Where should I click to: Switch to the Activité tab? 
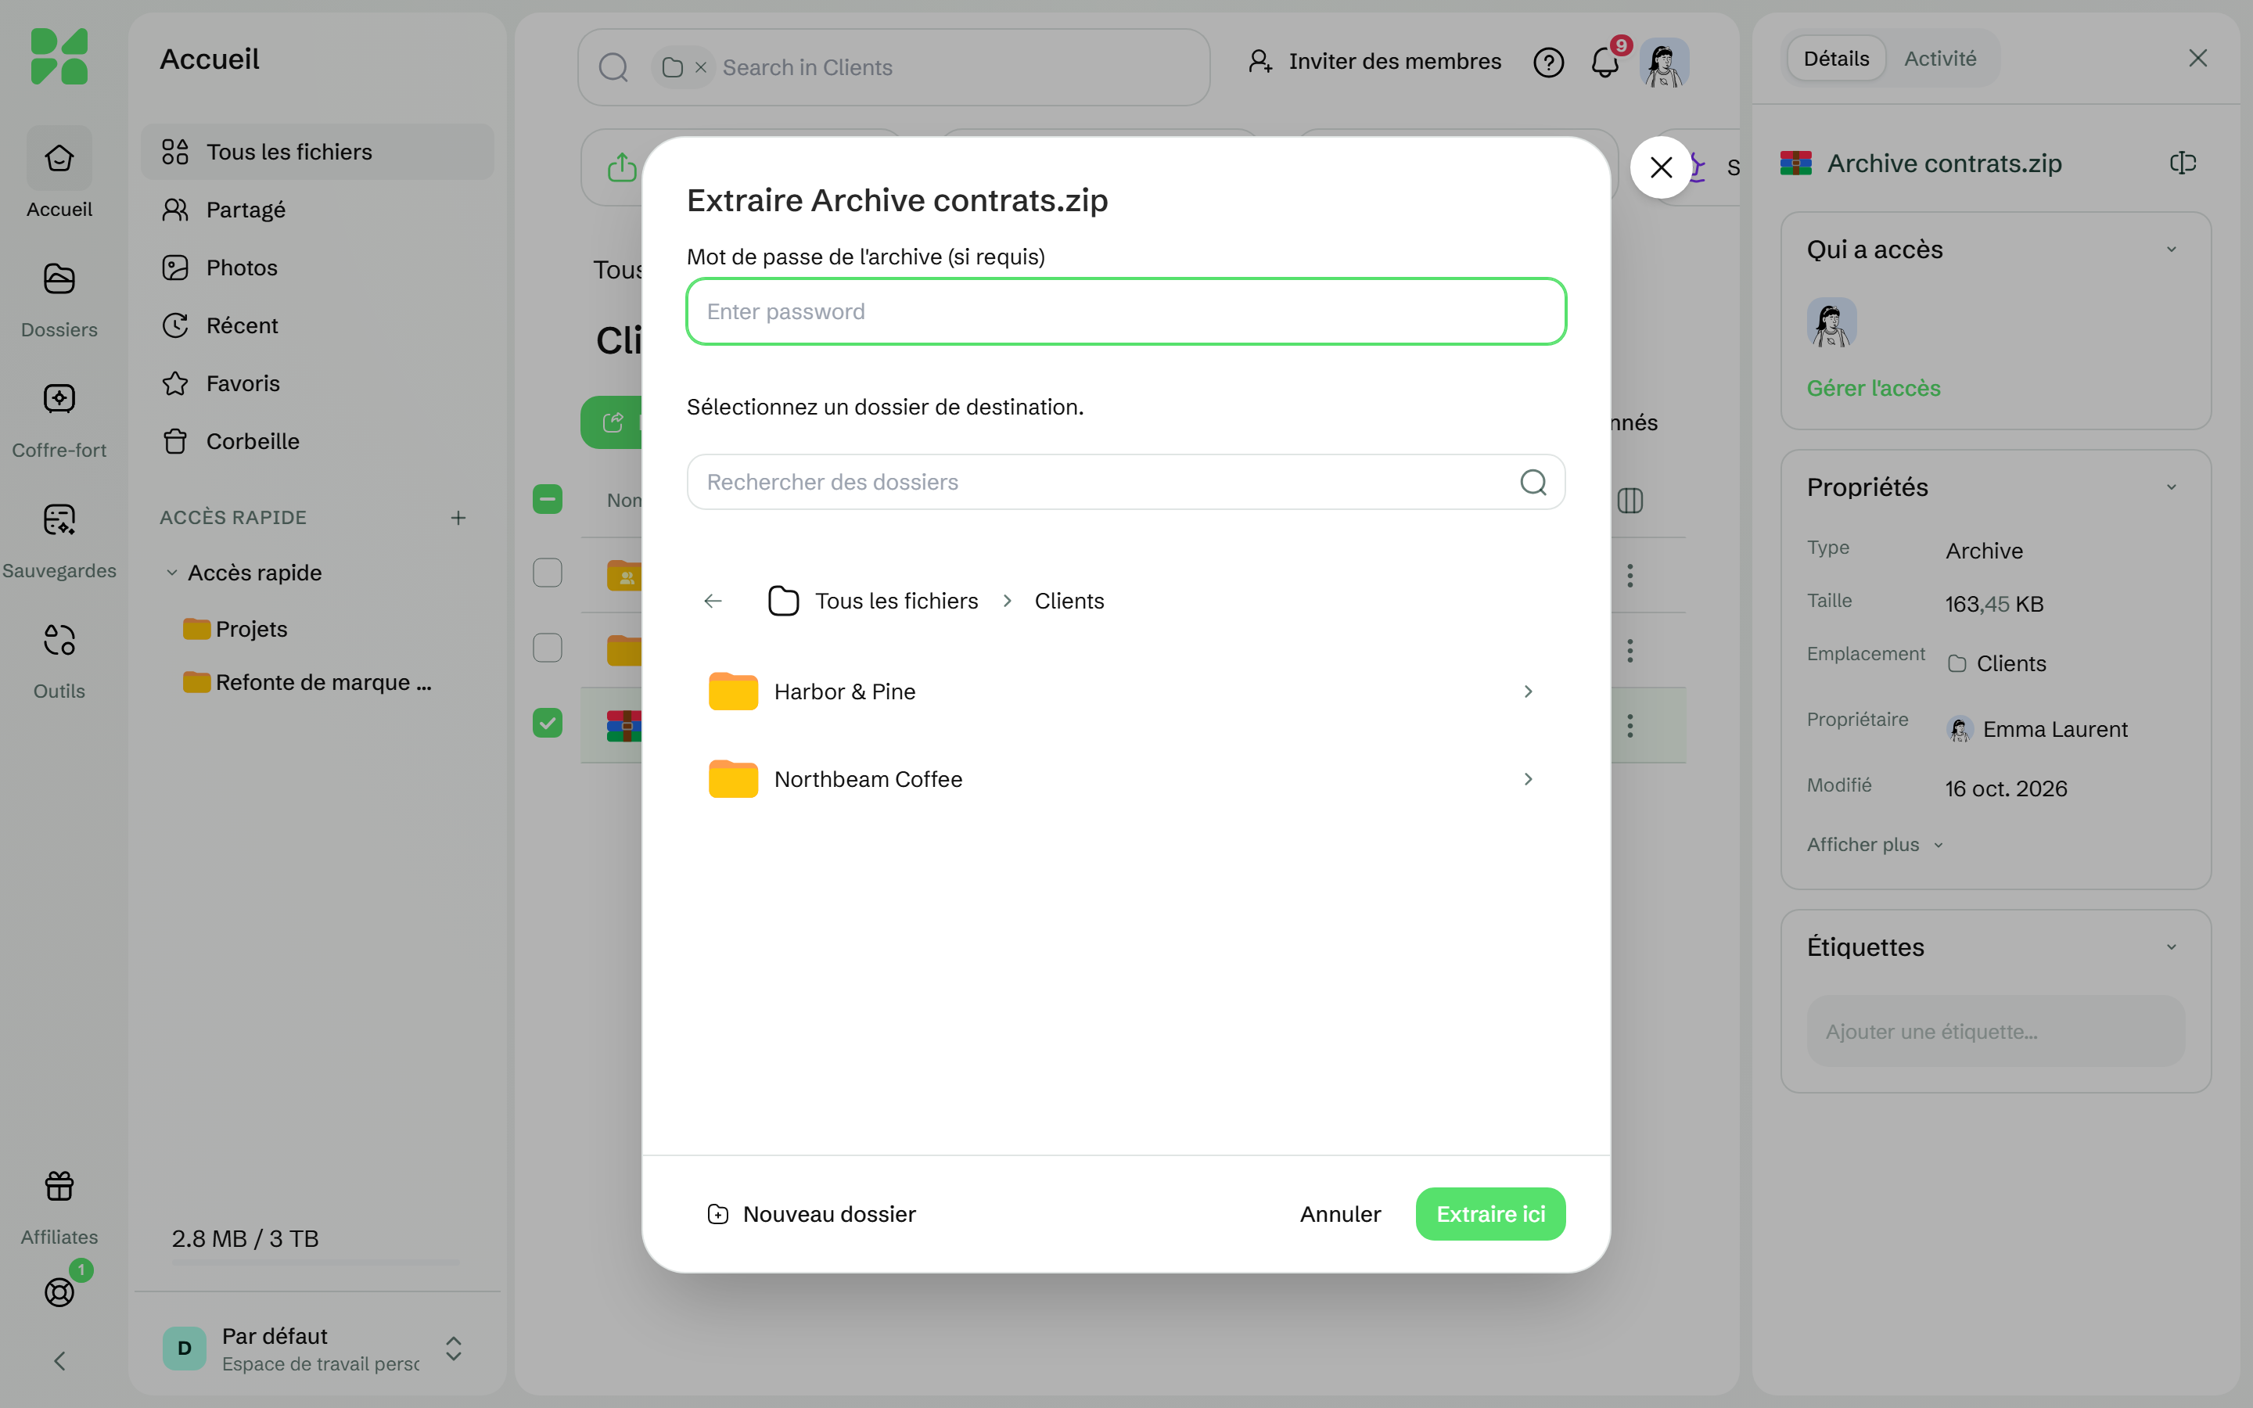pyautogui.click(x=1939, y=59)
